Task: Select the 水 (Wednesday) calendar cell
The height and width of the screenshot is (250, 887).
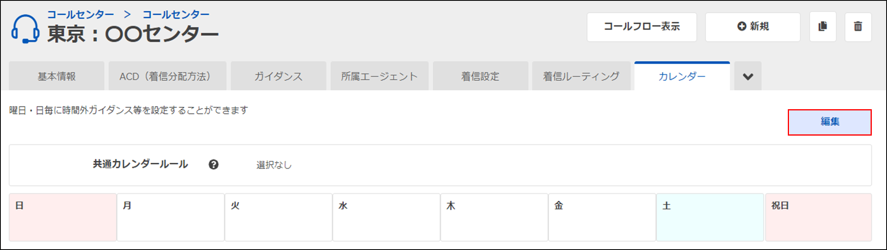Action: point(386,217)
